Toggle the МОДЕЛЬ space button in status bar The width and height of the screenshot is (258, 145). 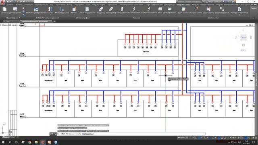click(x=181, y=138)
